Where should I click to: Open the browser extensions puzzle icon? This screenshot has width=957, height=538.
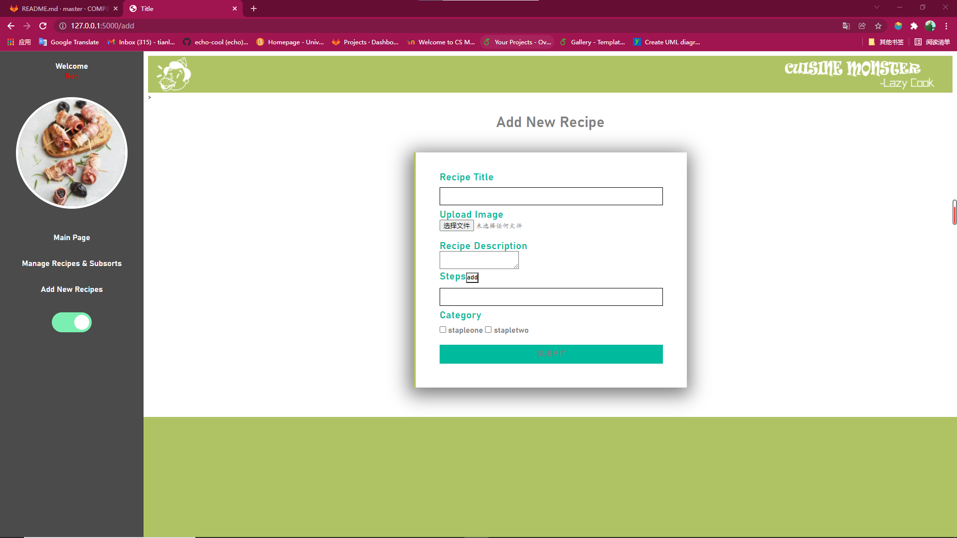[x=914, y=26]
